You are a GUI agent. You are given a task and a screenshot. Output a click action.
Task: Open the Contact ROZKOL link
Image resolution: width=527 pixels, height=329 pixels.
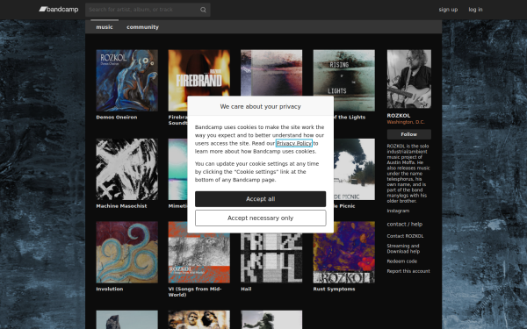pos(405,236)
